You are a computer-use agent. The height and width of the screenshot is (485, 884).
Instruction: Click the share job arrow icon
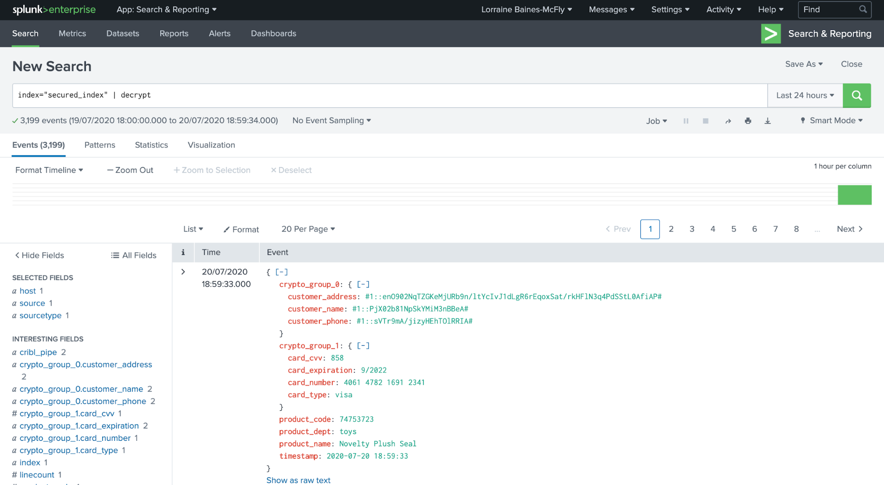click(x=728, y=121)
